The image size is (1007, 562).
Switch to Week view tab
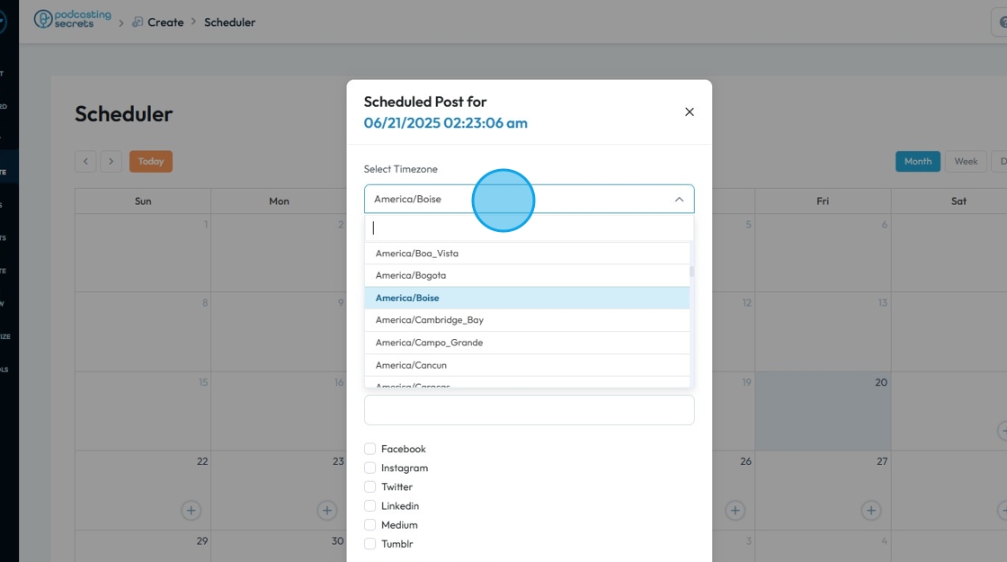(966, 162)
